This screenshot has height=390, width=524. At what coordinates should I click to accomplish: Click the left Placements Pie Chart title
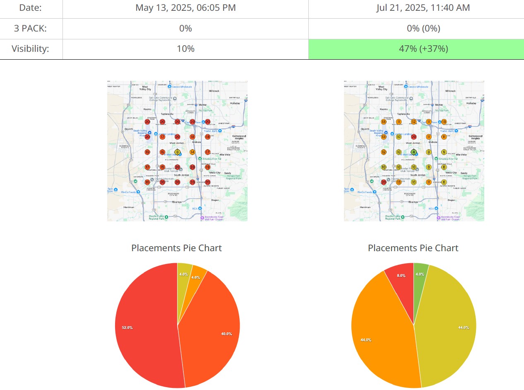tap(176, 248)
